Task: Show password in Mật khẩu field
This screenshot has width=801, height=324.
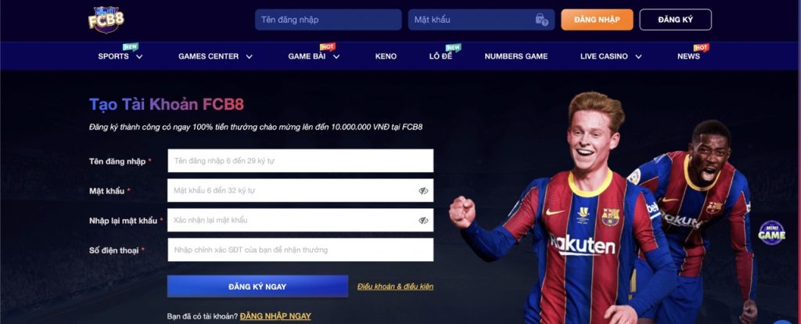Action: click(x=423, y=191)
